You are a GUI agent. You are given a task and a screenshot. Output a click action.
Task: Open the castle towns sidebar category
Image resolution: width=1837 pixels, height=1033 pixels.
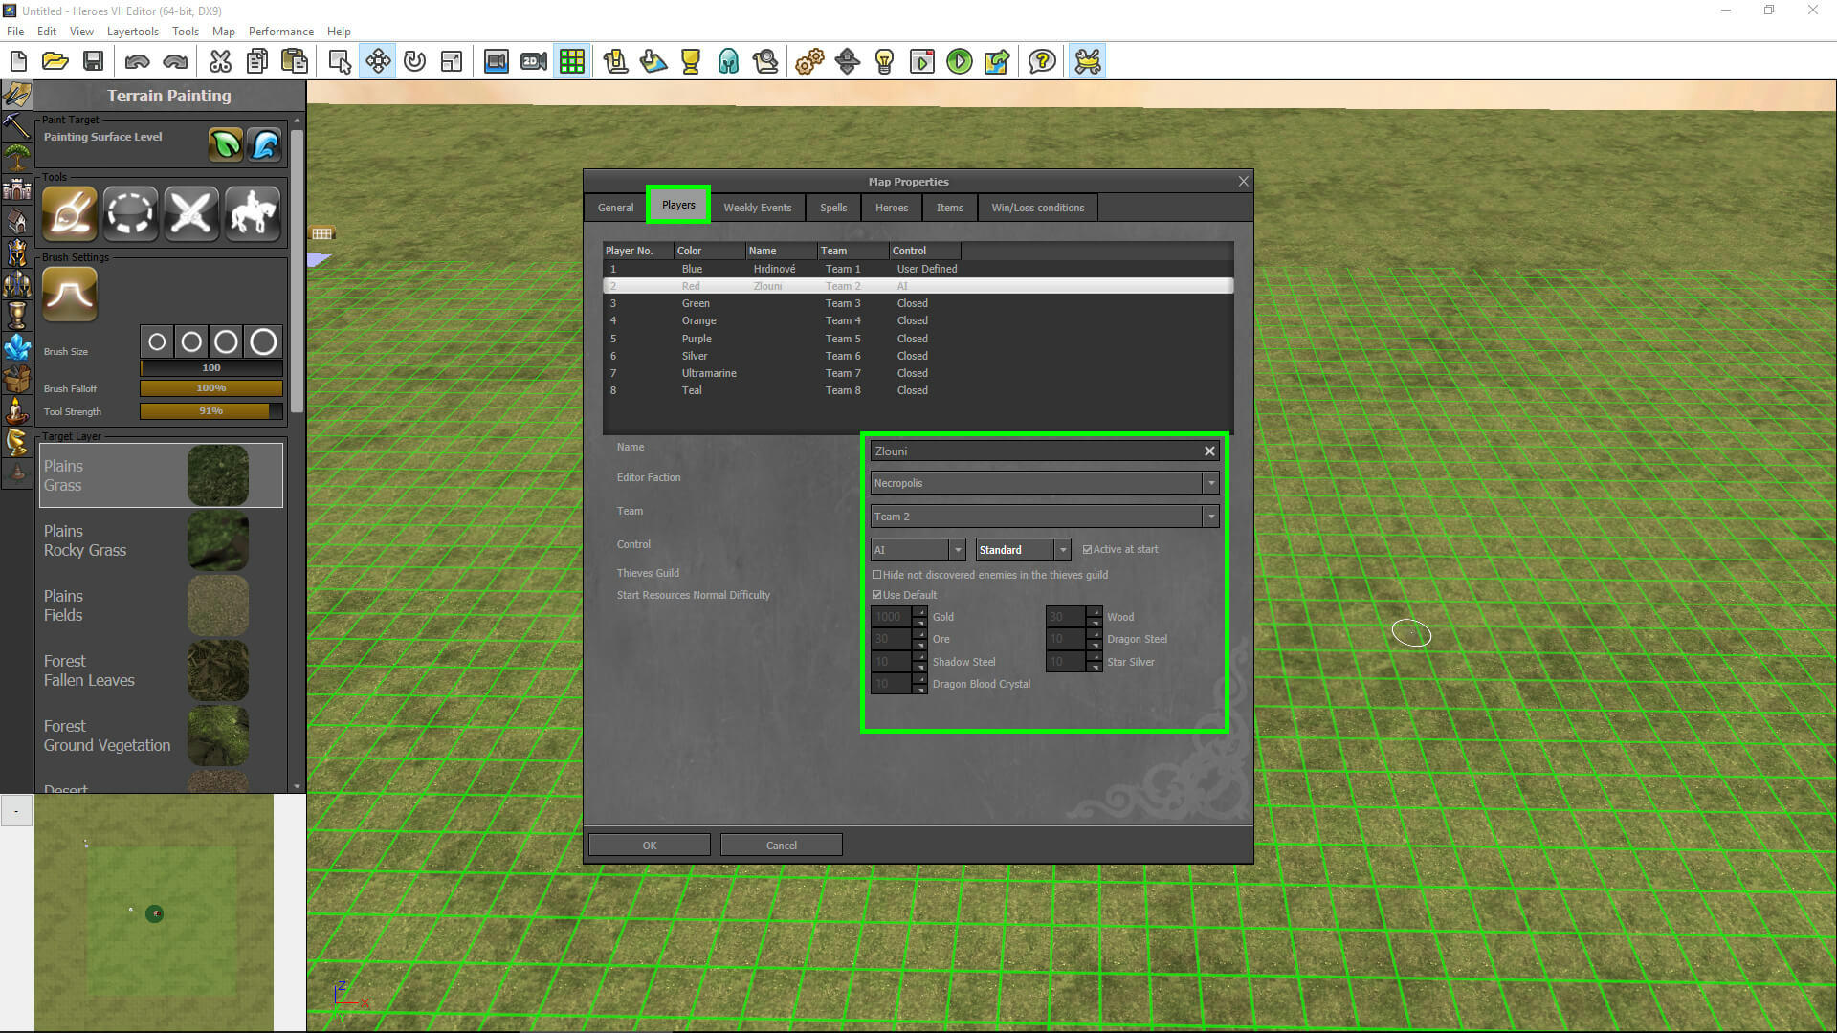(16, 188)
